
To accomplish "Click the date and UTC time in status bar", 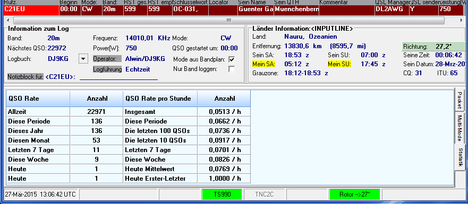I will click(40, 194).
